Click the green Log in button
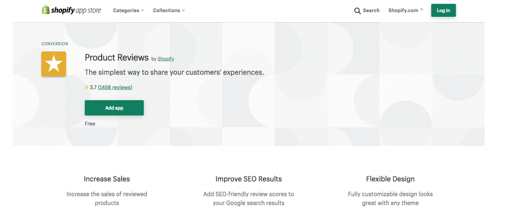The width and height of the screenshot is (505, 221). [443, 10]
